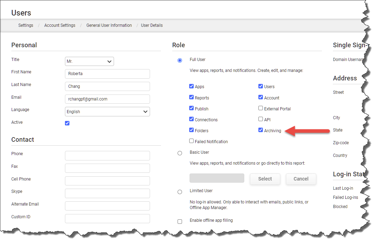Select the Full User radio button

click(180, 60)
